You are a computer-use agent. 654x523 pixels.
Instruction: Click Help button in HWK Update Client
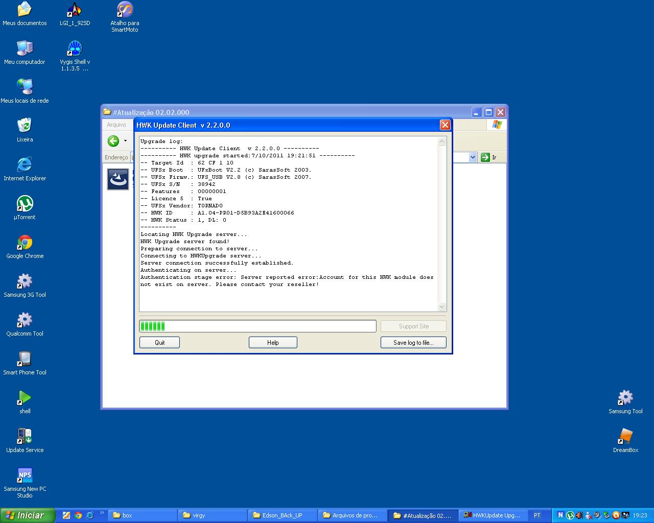coord(273,343)
